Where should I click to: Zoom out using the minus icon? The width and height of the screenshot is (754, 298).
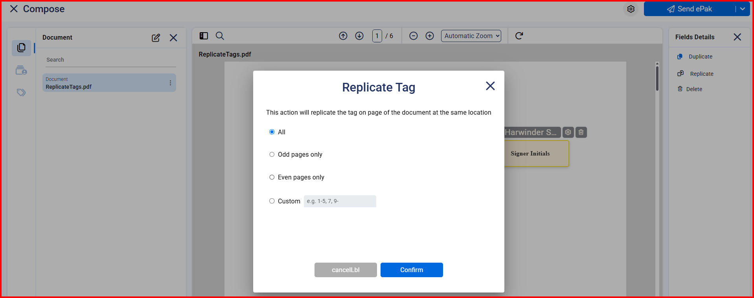pos(413,36)
